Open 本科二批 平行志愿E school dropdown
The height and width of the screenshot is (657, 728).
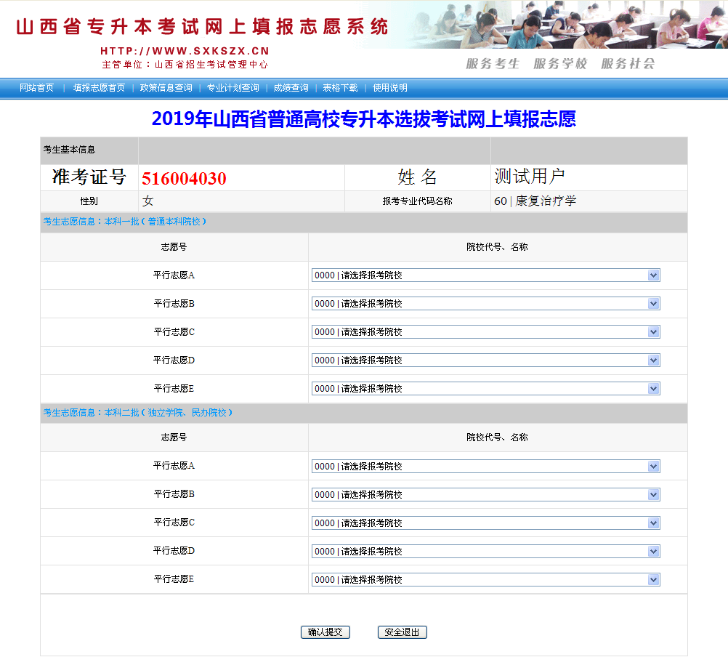tap(485, 580)
